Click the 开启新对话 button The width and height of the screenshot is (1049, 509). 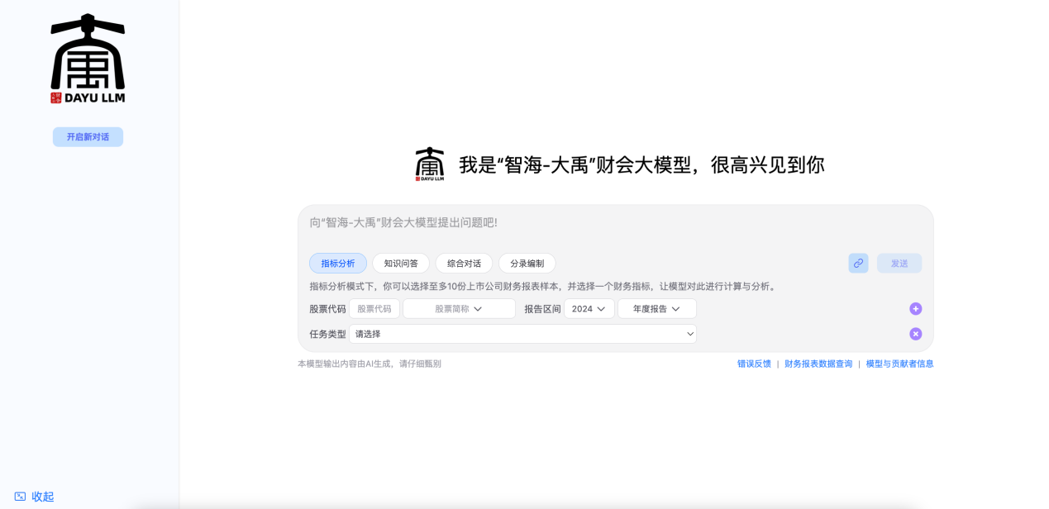(88, 137)
